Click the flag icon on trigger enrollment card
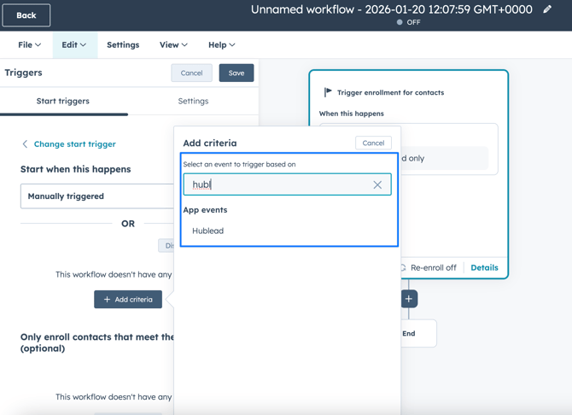The width and height of the screenshot is (572, 415). tap(328, 92)
